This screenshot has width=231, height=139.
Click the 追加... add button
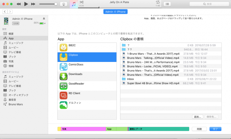point(198,117)
